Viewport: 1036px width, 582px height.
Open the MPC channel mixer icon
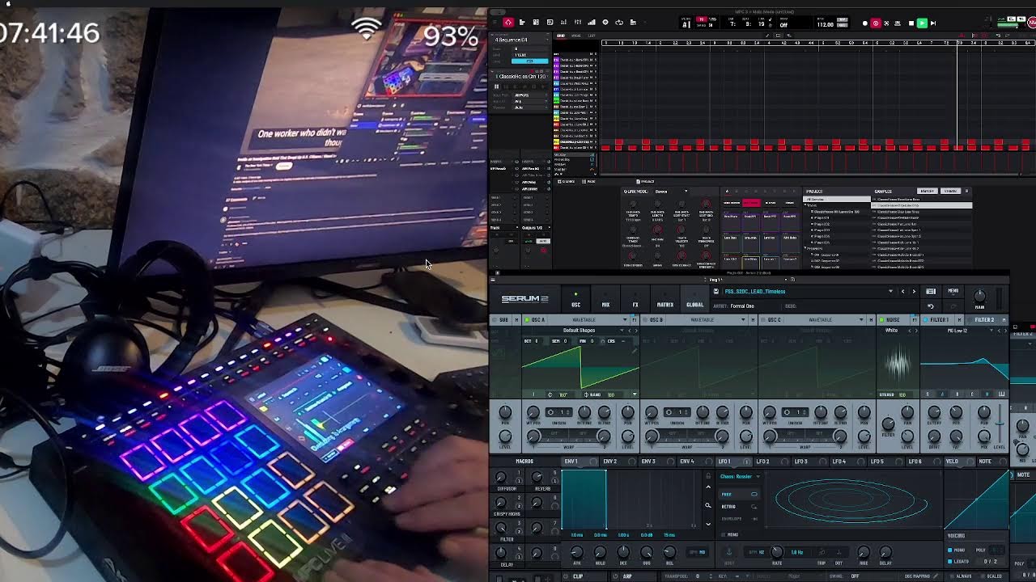pos(577,23)
